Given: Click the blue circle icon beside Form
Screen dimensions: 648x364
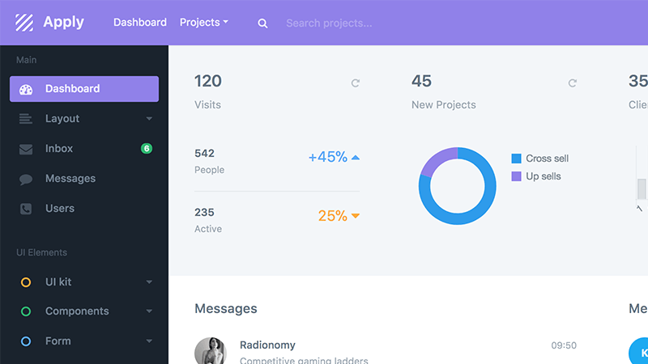Looking at the screenshot, I should [26, 341].
